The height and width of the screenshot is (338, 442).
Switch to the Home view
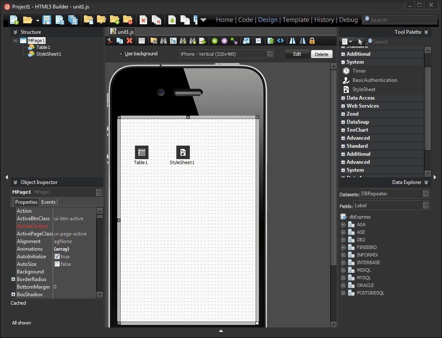[224, 20]
